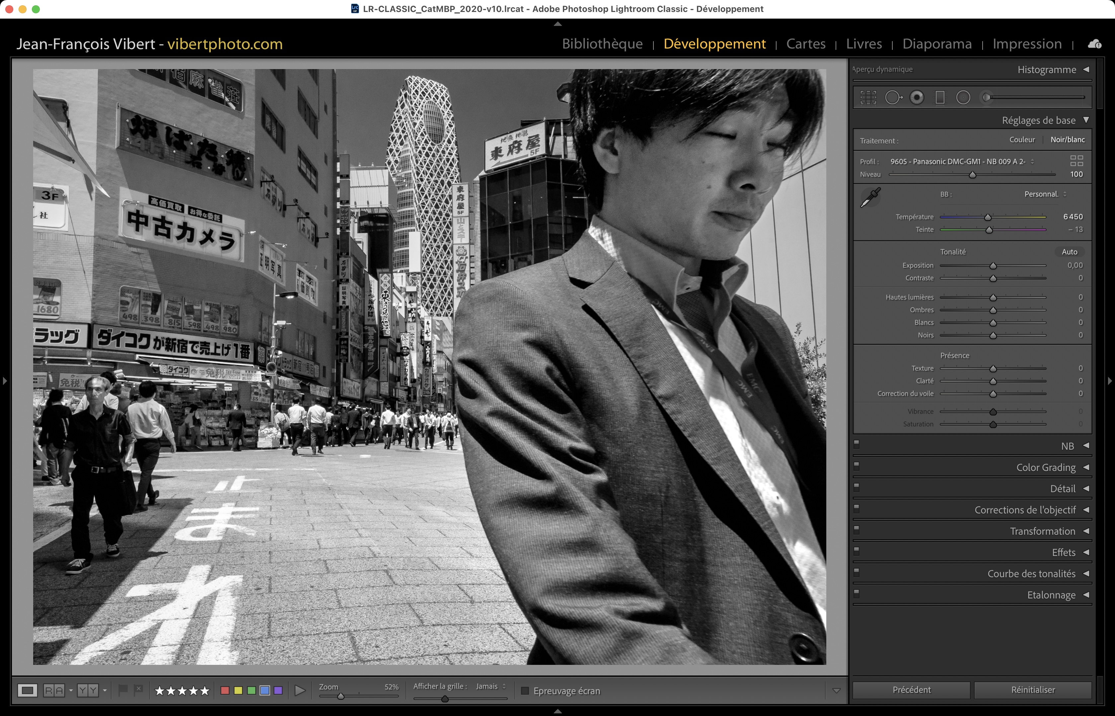Activate the Red Eye Correction tool

pyautogui.click(x=917, y=98)
